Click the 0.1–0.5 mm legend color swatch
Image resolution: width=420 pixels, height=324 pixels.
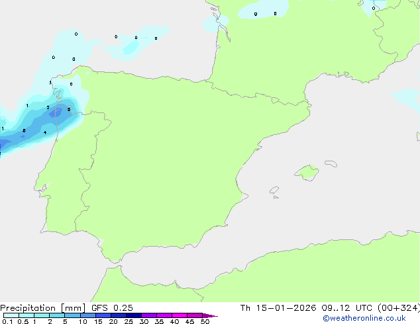pos(11,315)
